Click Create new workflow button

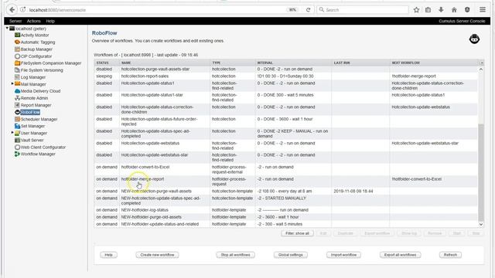point(157,255)
